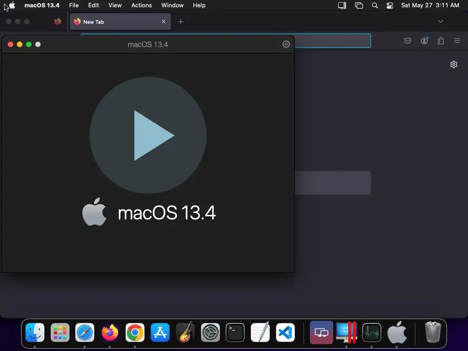Open the VM window settings gear

pos(286,44)
